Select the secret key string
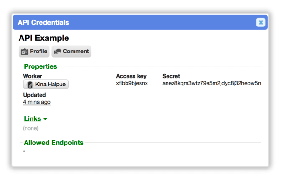 click(212, 83)
